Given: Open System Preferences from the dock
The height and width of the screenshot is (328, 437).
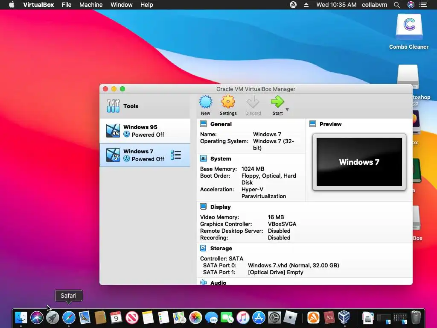Looking at the screenshot, I should (274, 317).
